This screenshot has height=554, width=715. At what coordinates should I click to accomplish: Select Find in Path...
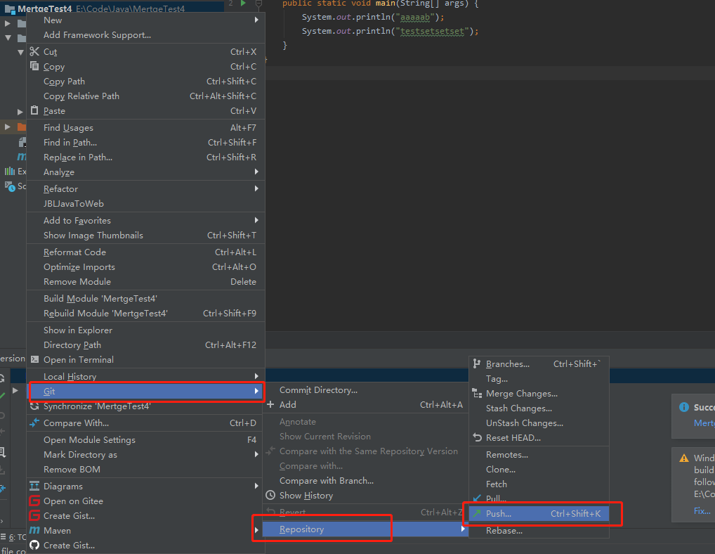[x=146, y=143]
